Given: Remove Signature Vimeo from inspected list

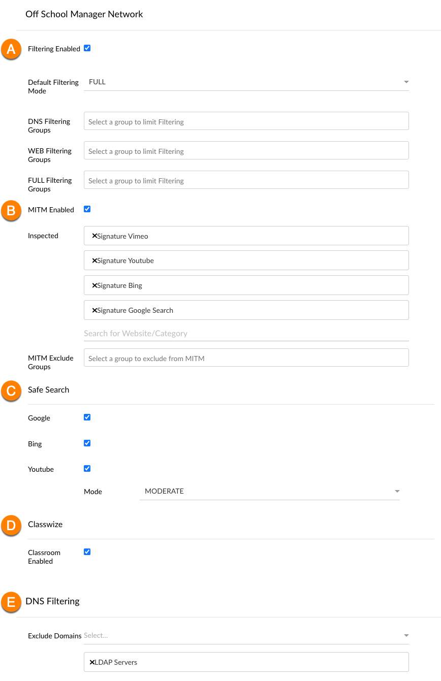Looking at the screenshot, I should pyautogui.click(x=94, y=236).
